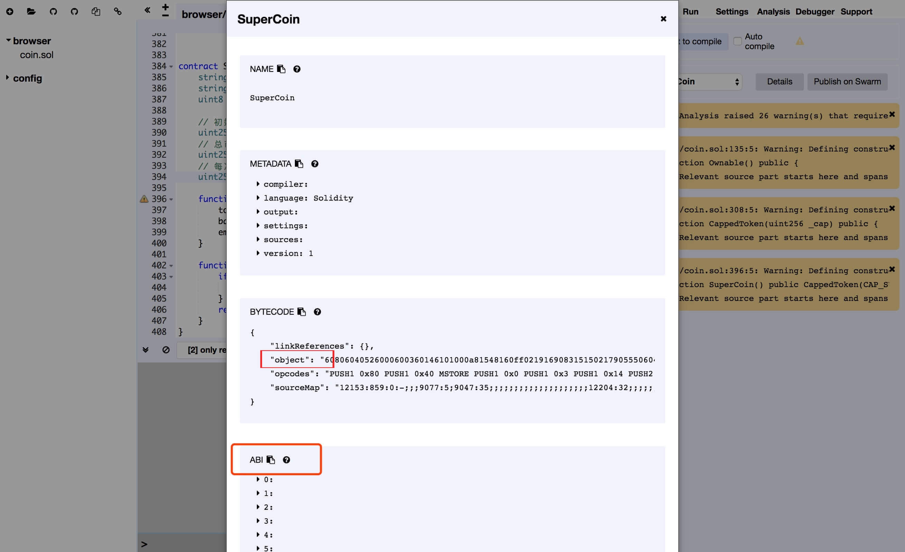Open the contract selection dropdown
Screen dimensions: 905x552
709,82
